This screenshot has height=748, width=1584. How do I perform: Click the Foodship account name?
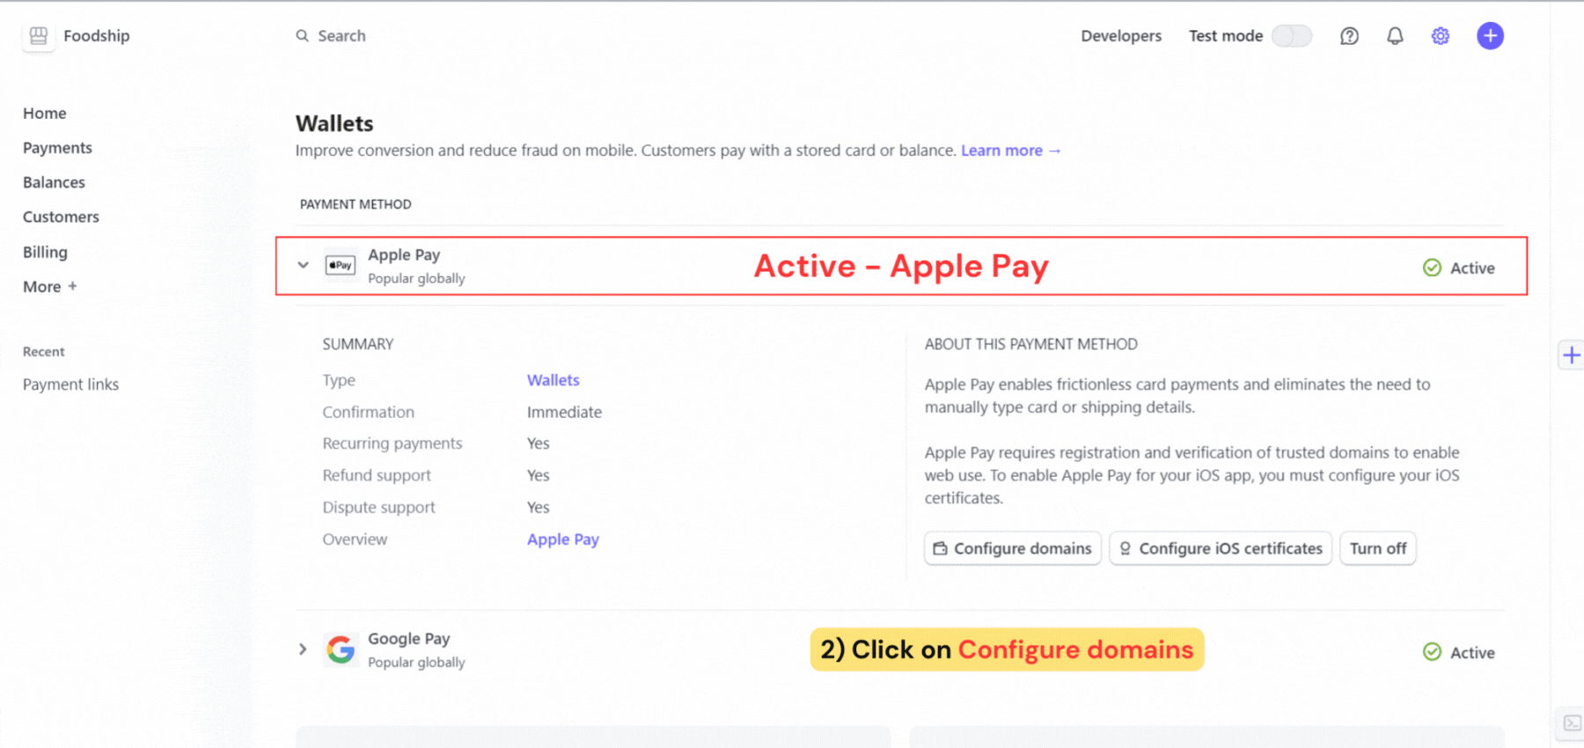[97, 36]
